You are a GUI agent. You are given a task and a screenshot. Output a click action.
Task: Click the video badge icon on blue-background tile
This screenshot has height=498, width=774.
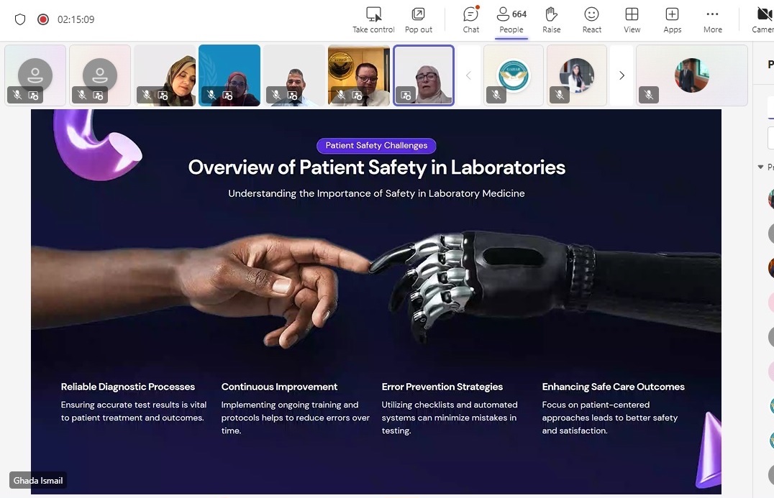click(x=227, y=95)
